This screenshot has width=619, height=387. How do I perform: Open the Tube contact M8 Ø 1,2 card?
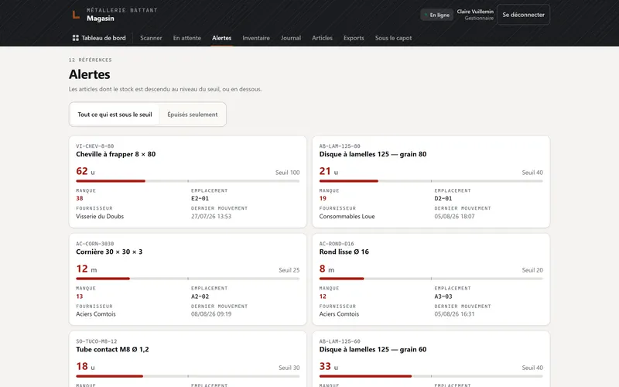pyautogui.click(x=187, y=359)
